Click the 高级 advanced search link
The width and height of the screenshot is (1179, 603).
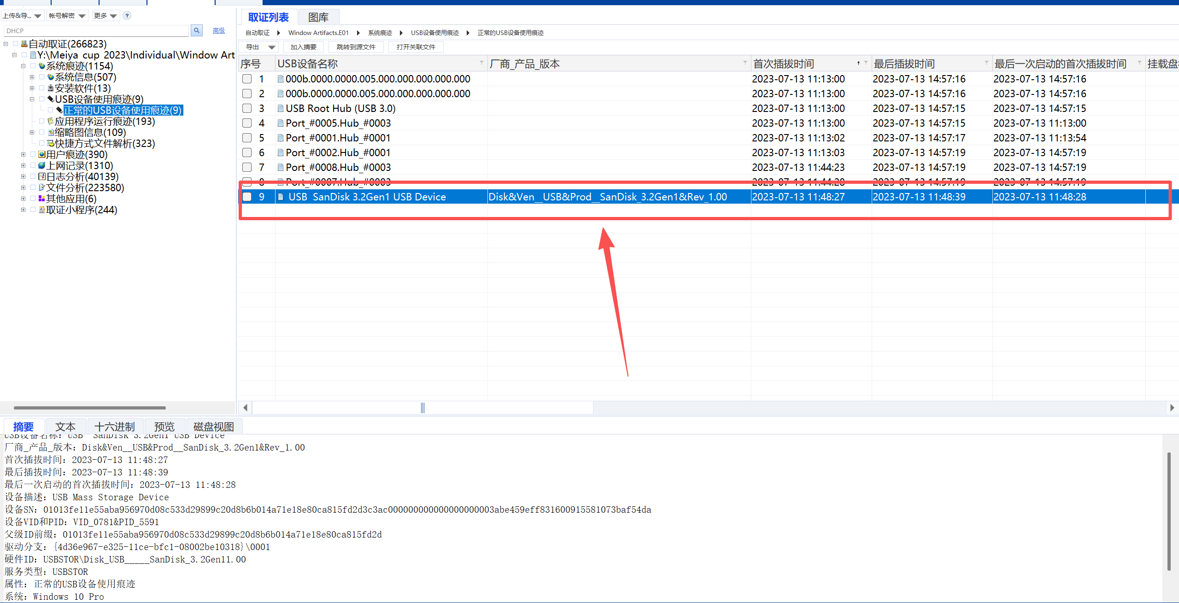218,30
